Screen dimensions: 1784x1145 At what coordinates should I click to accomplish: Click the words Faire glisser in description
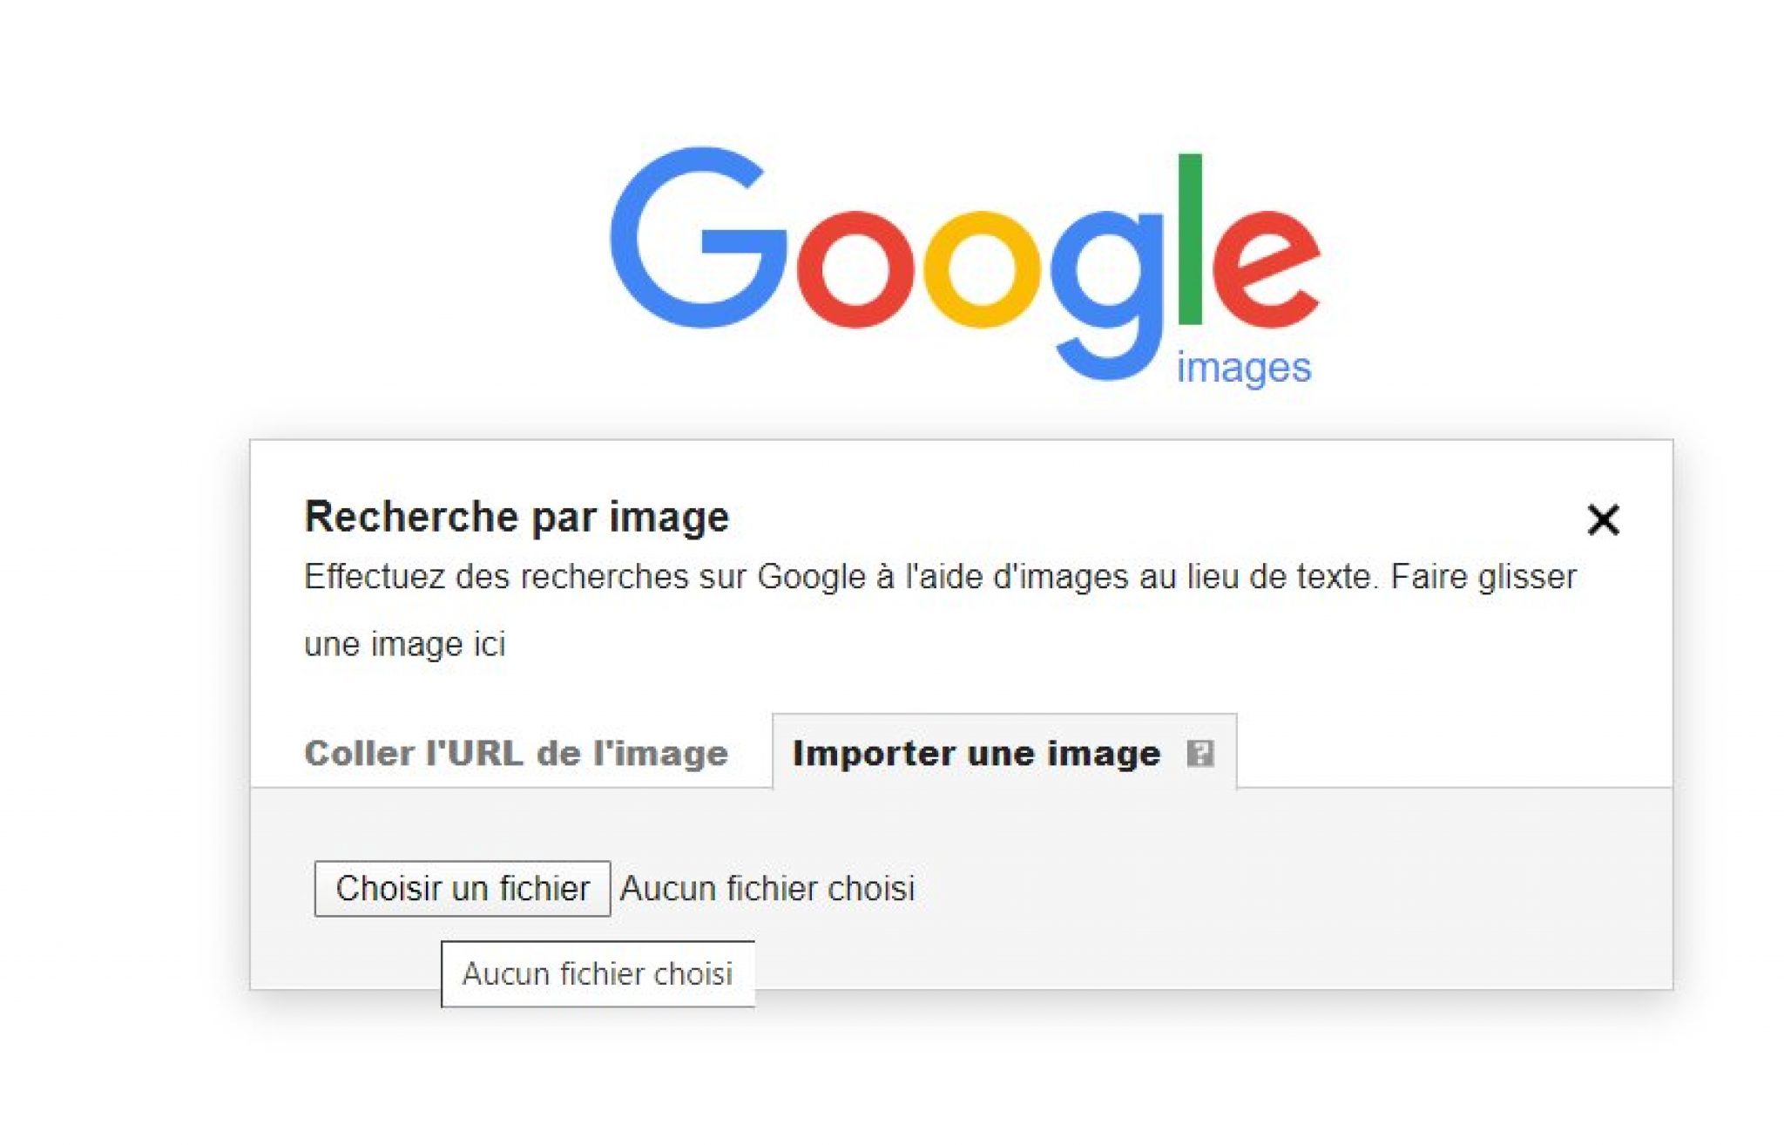click(x=1483, y=577)
